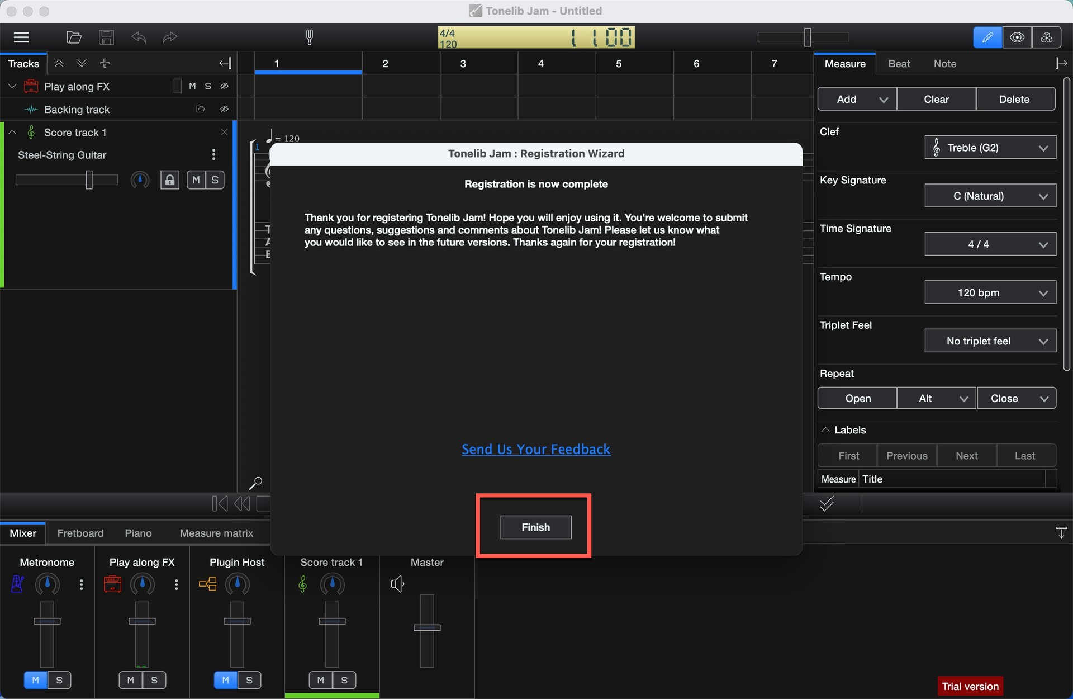Adjust Steel-String Guitar volume slider
Screen dimensions: 1073x699
[89, 180]
